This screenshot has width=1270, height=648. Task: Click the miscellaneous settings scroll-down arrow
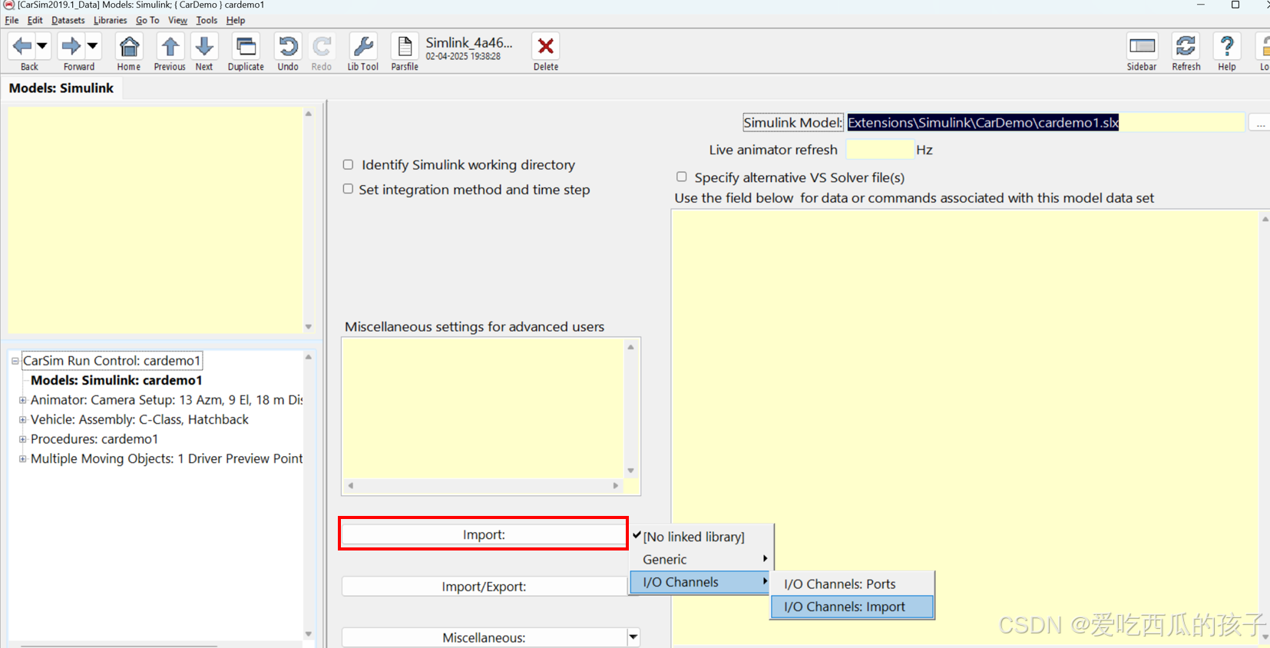coord(631,471)
